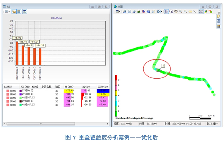Open the map window view dropdown
The width and height of the screenshot is (224, 144).
point(118,12)
